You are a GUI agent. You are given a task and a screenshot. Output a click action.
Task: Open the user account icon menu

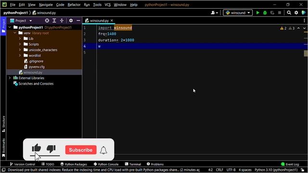coord(214,13)
